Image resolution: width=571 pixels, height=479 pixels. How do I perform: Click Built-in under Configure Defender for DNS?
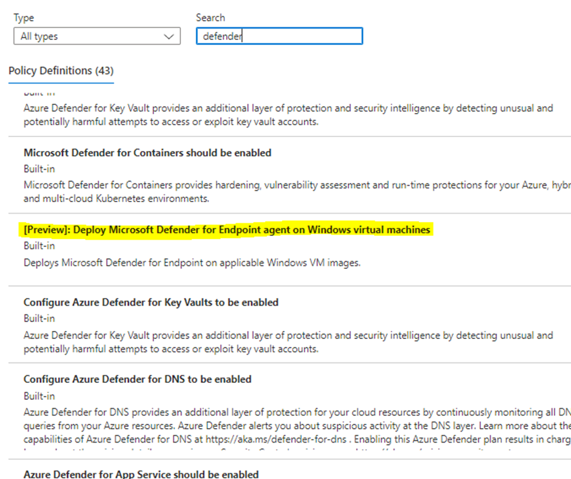39,396
